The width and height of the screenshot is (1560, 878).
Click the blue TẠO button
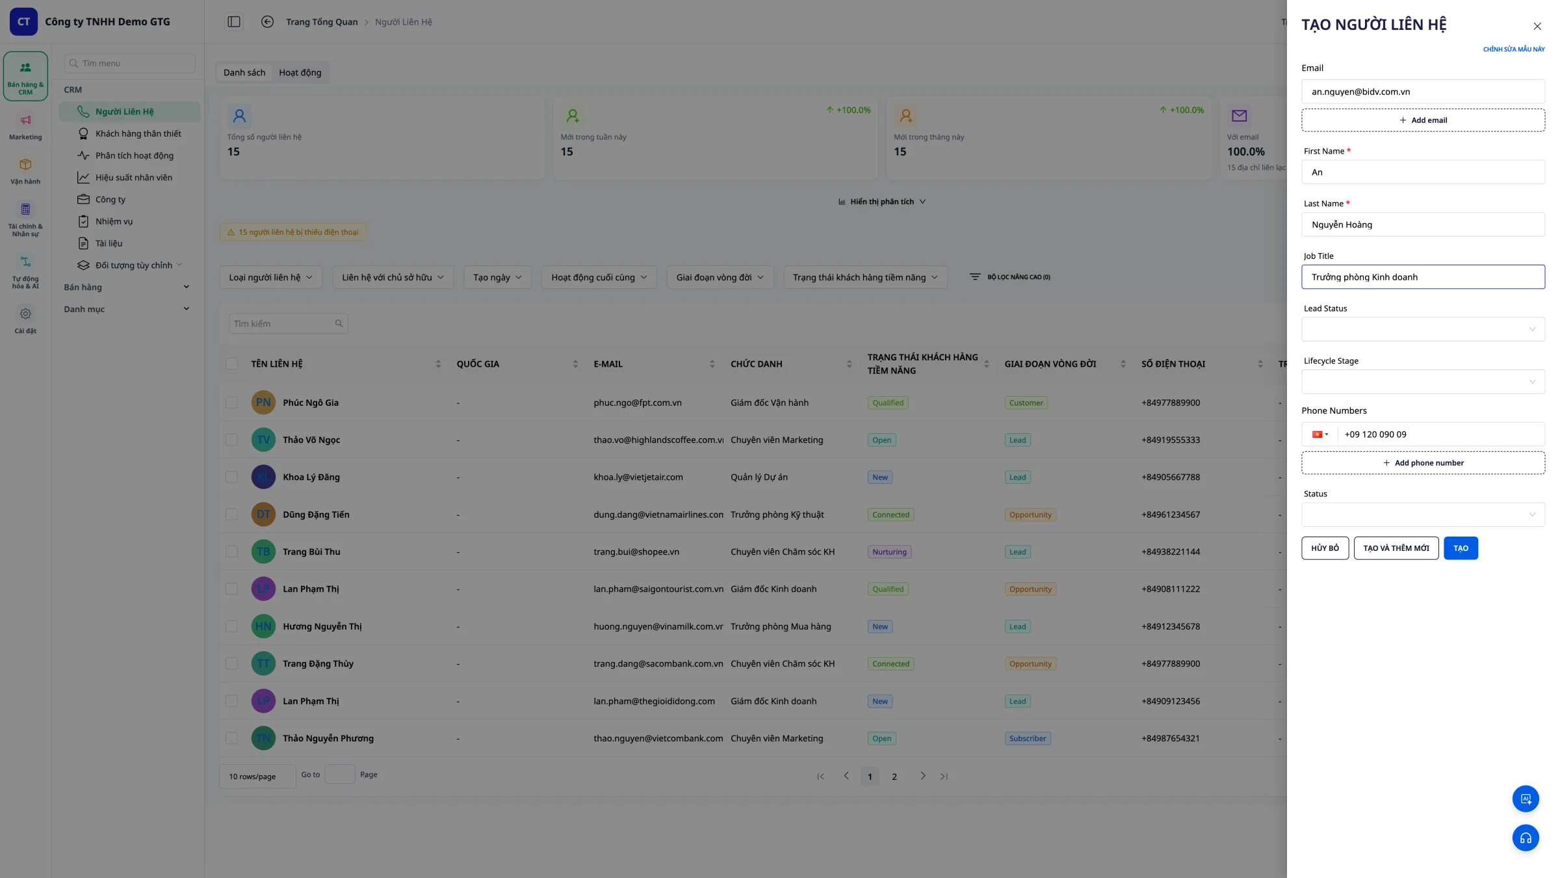(x=1461, y=548)
